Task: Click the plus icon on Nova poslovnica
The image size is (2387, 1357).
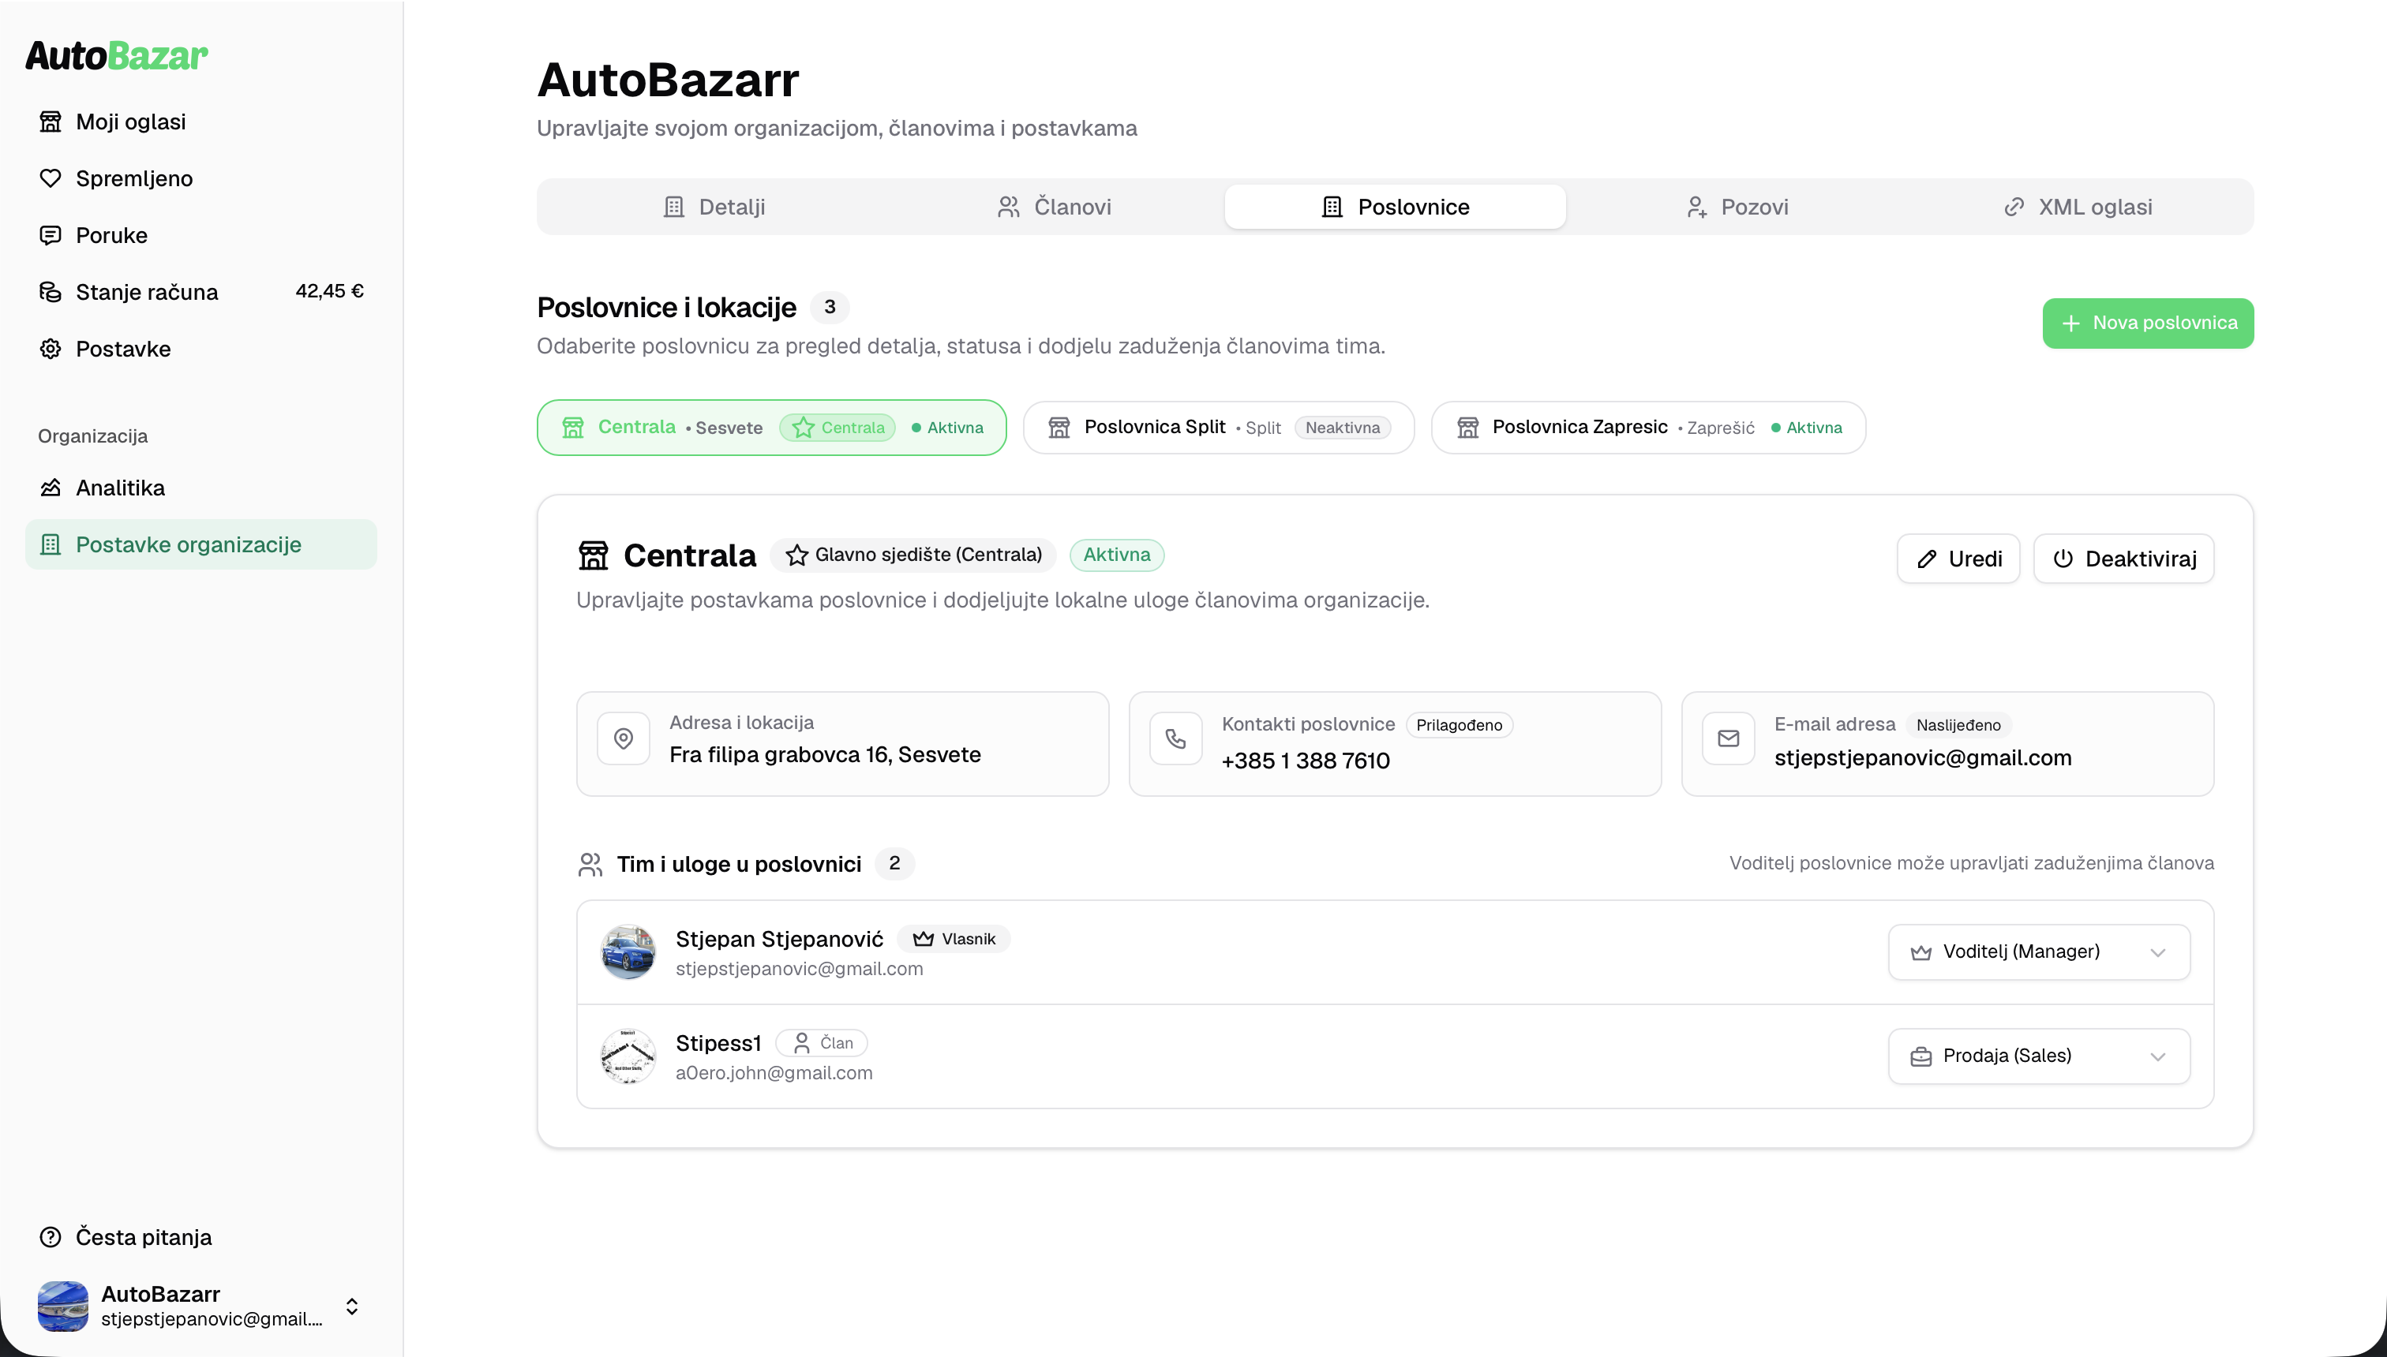Action: (2071, 323)
